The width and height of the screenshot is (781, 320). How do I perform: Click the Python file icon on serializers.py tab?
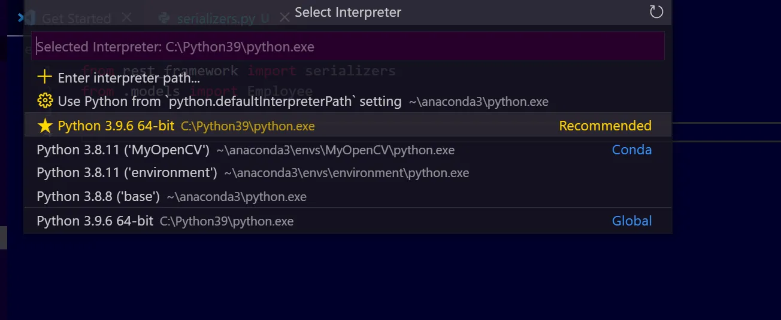[164, 19]
